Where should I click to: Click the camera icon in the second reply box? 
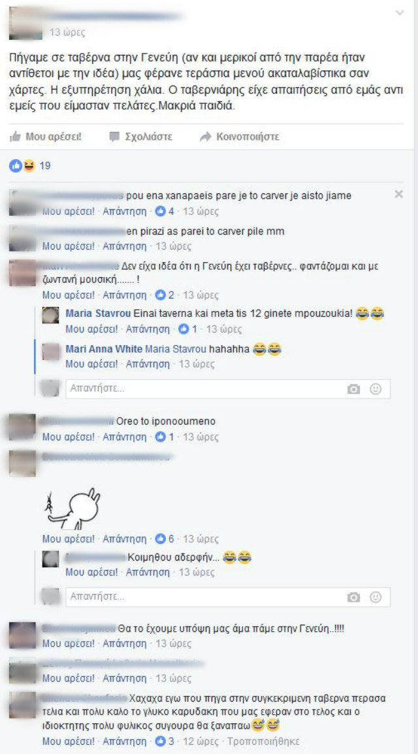tap(353, 597)
